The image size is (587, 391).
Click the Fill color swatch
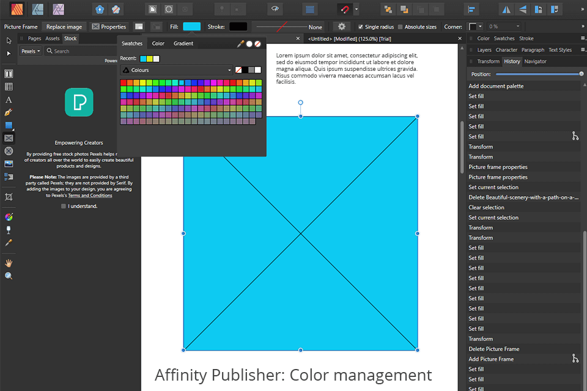pos(191,26)
